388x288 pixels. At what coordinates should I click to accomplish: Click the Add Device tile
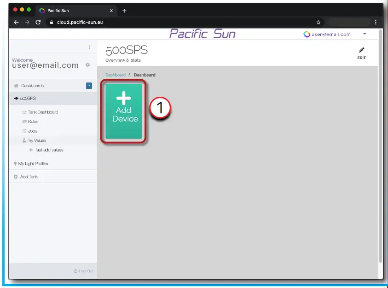pyautogui.click(x=123, y=111)
